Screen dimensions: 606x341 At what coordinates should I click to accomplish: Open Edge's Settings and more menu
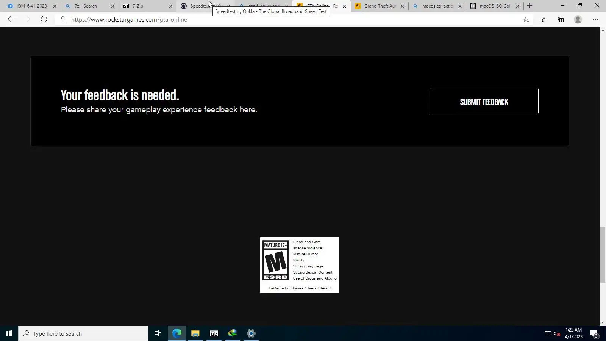click(595, 20)
